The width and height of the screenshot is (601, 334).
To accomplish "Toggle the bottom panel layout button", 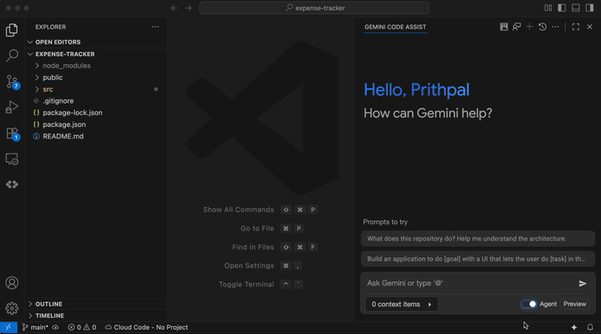I will point(576,8).
